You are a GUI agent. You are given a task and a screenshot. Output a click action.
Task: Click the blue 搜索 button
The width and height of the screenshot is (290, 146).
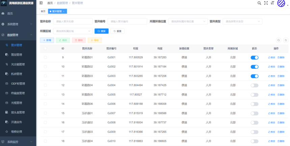tap(102, 31)
